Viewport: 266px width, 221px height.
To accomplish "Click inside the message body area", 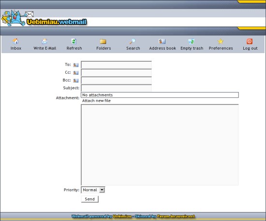I will 160,145.
